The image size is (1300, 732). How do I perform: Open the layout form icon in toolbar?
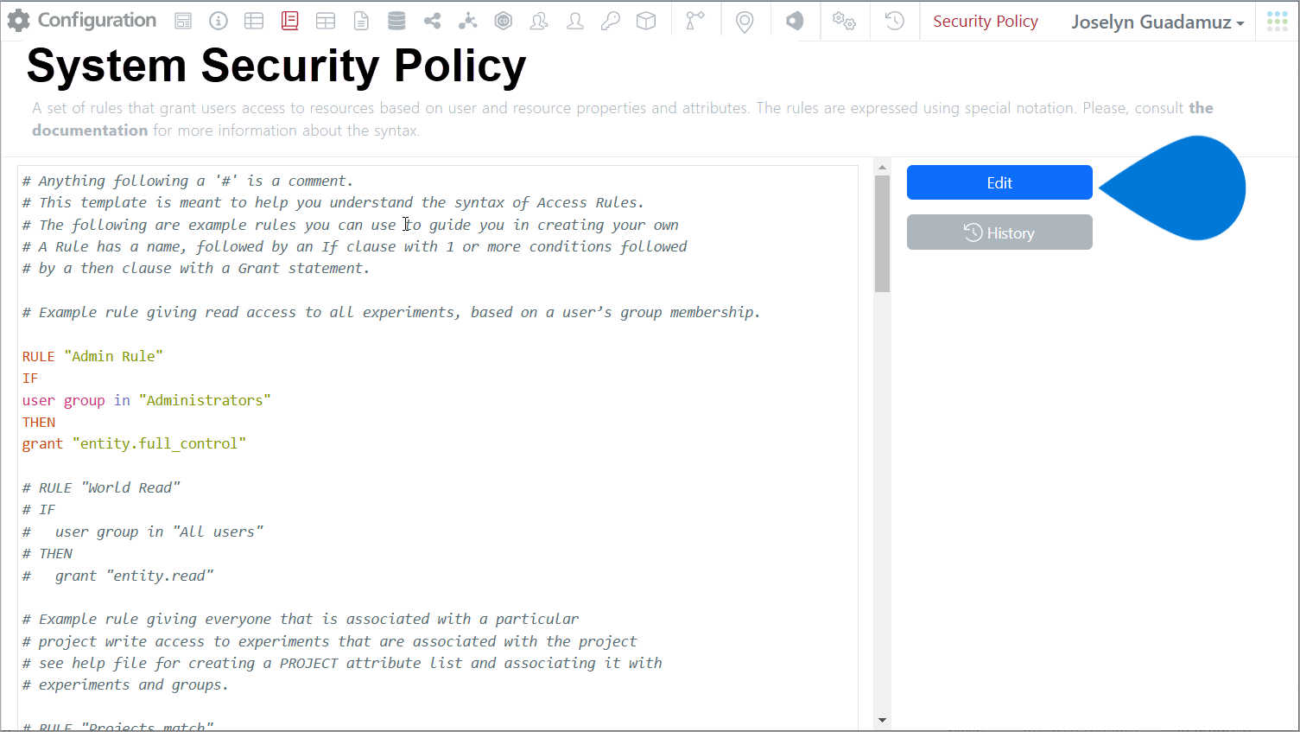pyautogui.click(x=183, y=22)
